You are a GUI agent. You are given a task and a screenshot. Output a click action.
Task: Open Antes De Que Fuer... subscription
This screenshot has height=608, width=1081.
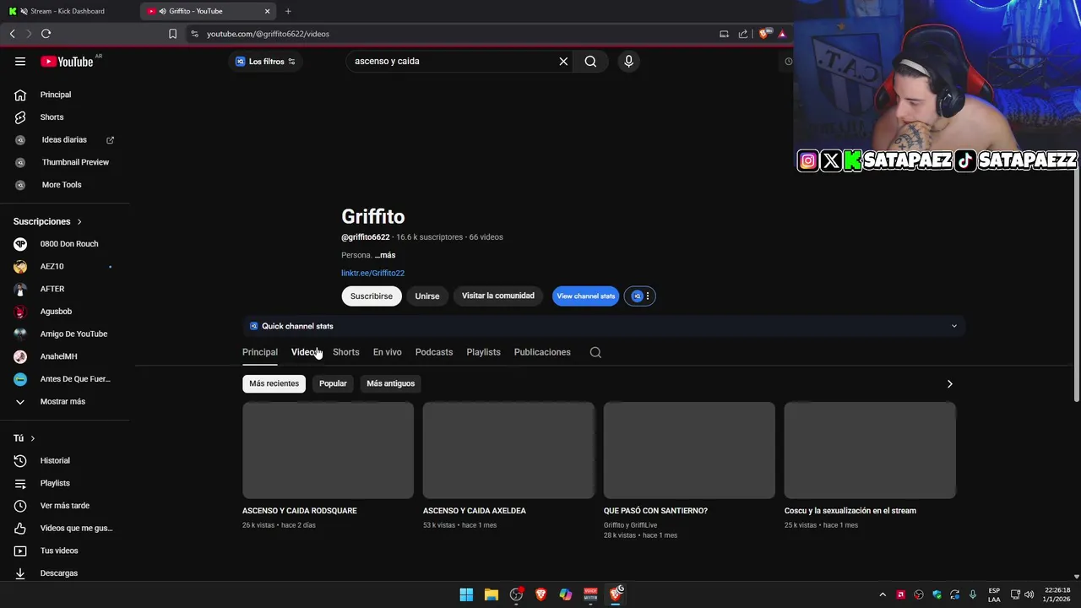75,379
